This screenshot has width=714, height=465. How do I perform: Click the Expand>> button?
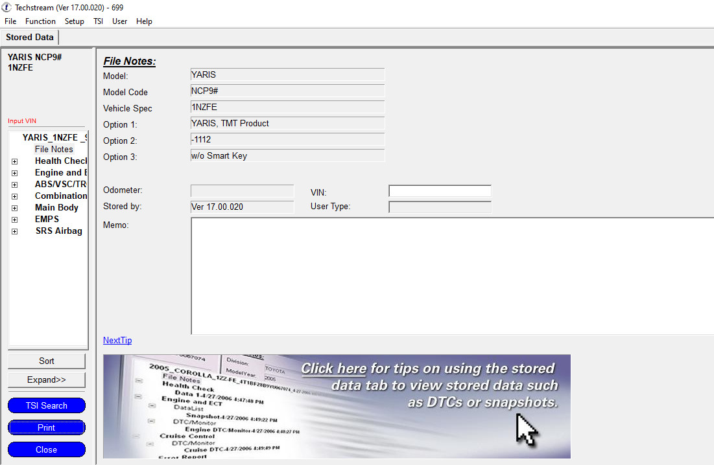(47, 380)
